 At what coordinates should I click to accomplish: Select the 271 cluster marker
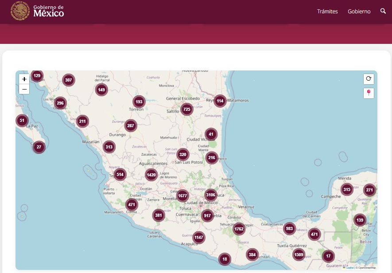[x=369, y=190]
